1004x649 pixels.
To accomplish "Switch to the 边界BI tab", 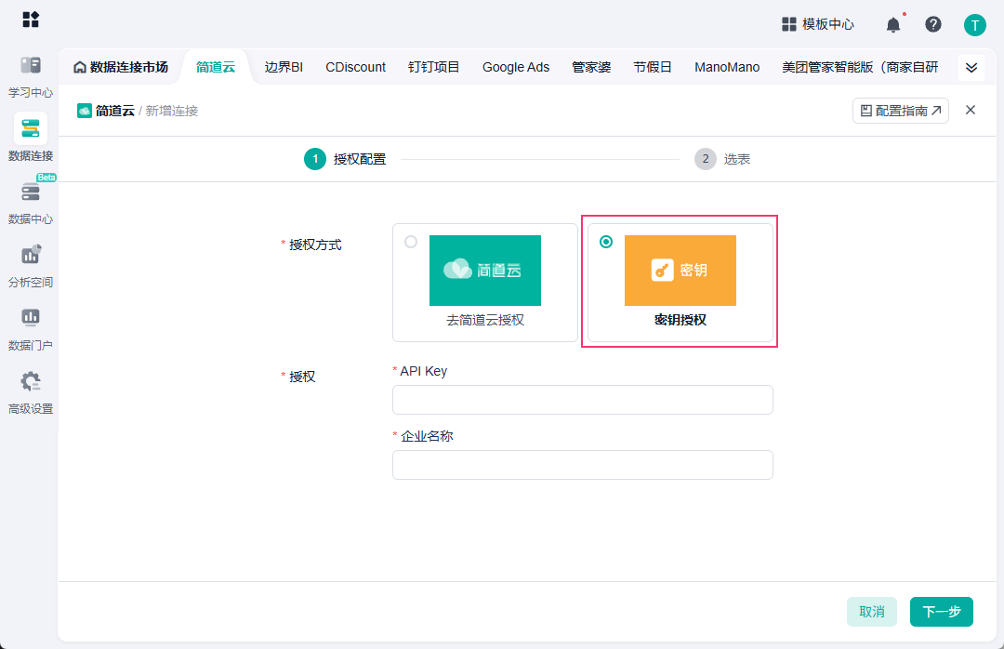I will (x=283, y=67).
